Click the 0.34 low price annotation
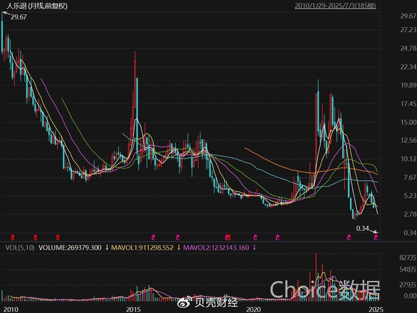The image size is (417, 313). coord(362,229)
